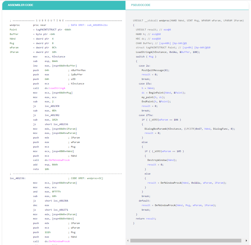Click first DefWindowProcA call before 'add esp'
Screen dimensions: 251x245
coord(59,160)
